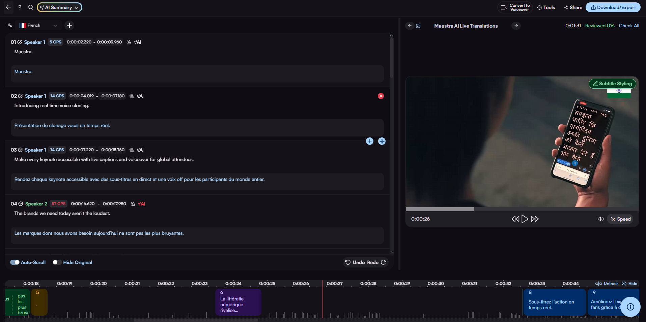The height and width of the screenshot is (322, 646).
Task: Click the Check All link
Action: point(629,26)
